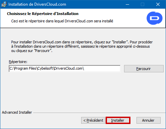The width and height of the screenshot is (166, 129).
Task: Cancel setup with the Annuler button
Action: pyautogui.click(x=149, y=120)
